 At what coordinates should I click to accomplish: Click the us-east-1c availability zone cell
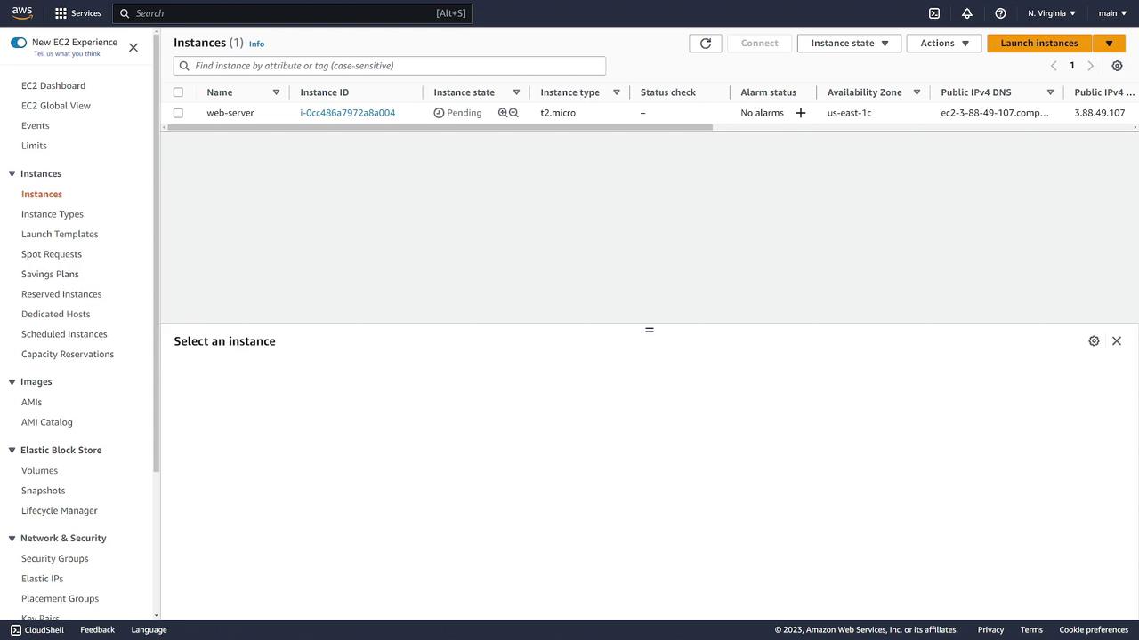coord(849,113)
